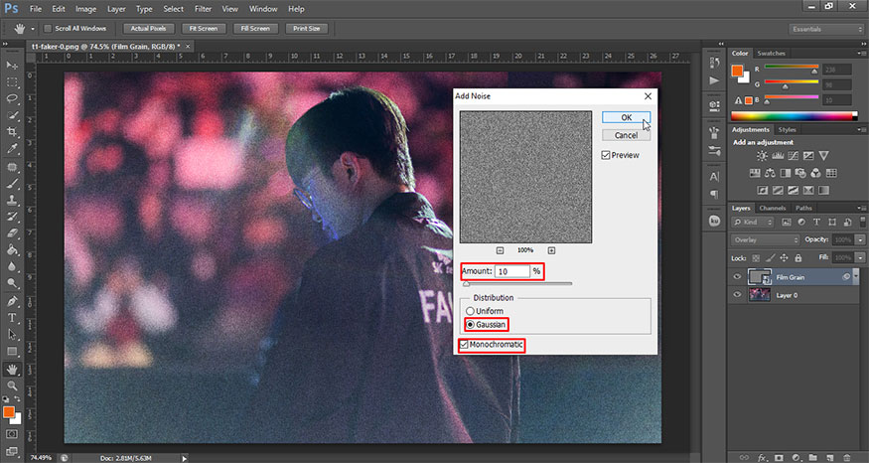Screen dimensions: 869x463
Task: Select the Lasso tool
Action: click(12, 98)
